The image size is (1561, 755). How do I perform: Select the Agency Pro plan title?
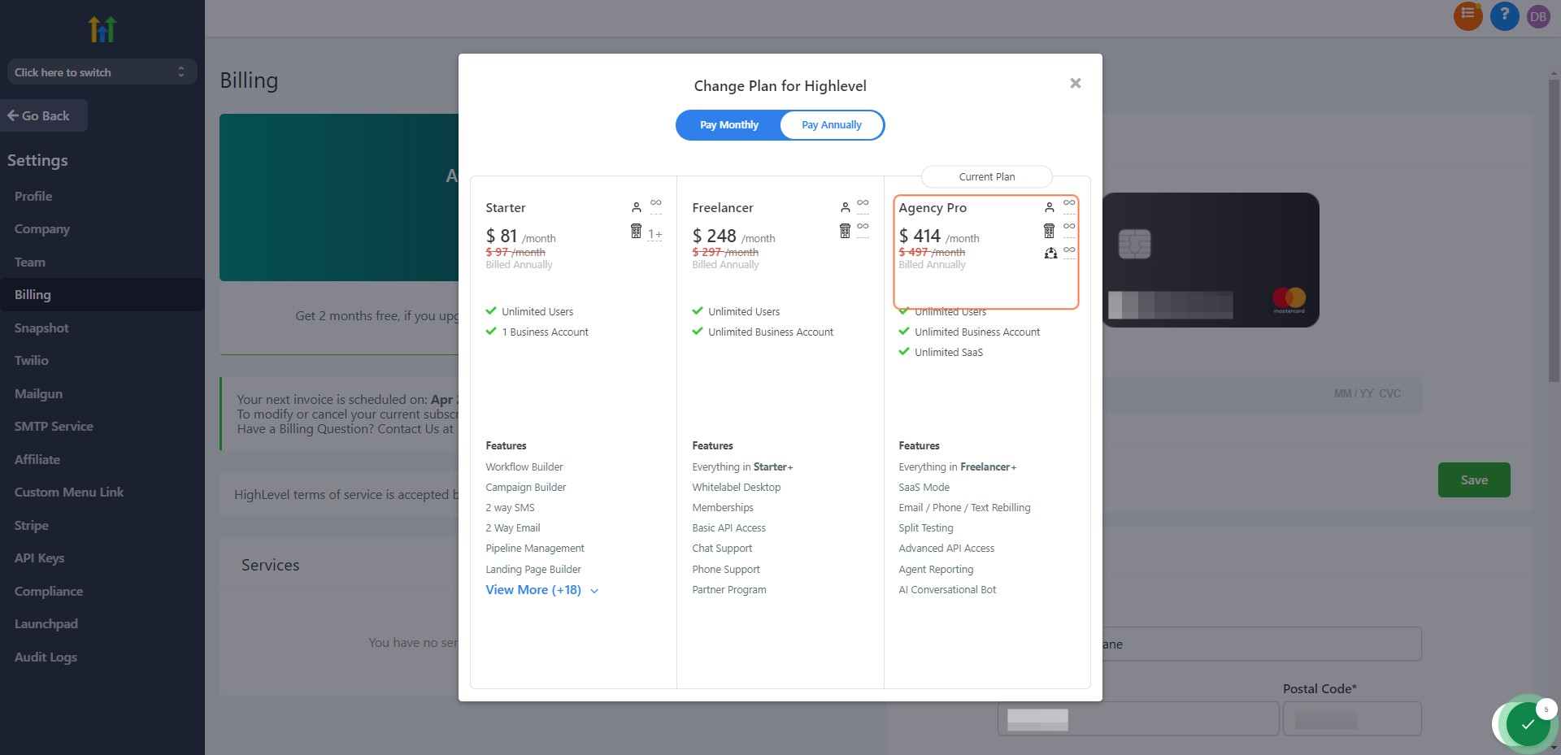click(933, 208)
